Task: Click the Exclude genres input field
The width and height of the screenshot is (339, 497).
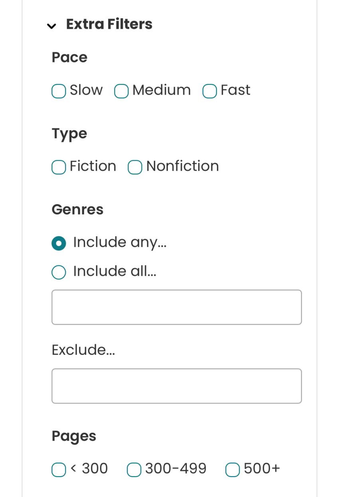Action: point(176,386)
